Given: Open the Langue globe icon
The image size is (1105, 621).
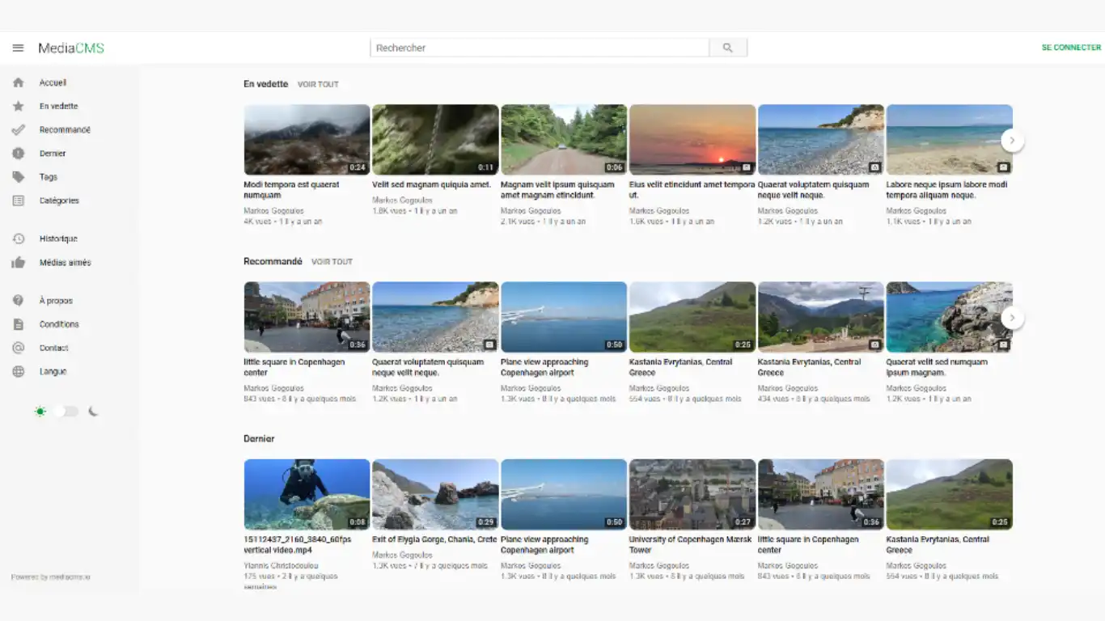Looking at the screenshot, I should 19,372.
